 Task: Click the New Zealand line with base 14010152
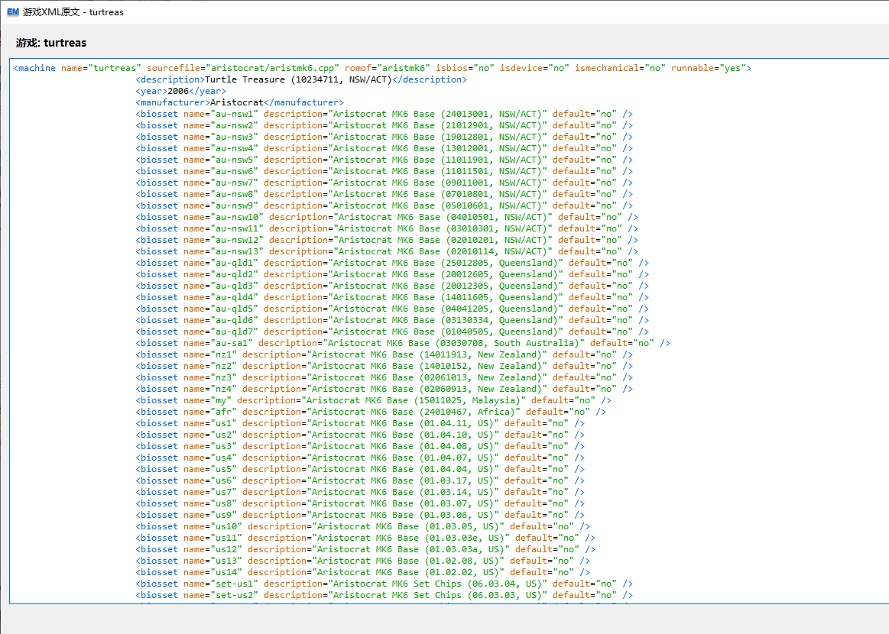(x=384, y=365)
